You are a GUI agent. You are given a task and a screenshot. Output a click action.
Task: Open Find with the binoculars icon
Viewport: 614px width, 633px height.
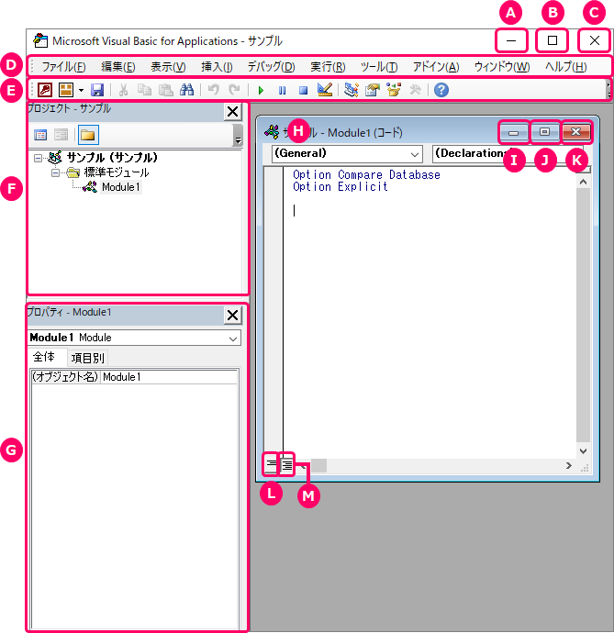186,90
